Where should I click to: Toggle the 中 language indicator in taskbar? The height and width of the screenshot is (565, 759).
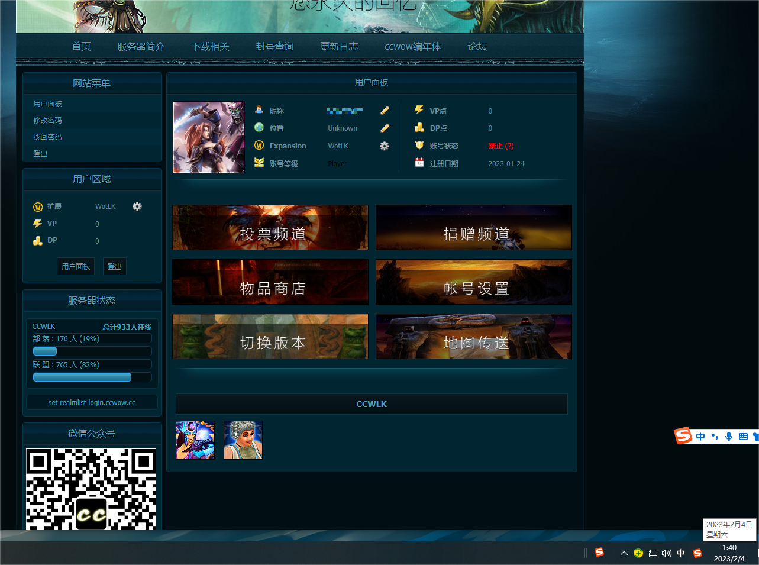point(681,553)
